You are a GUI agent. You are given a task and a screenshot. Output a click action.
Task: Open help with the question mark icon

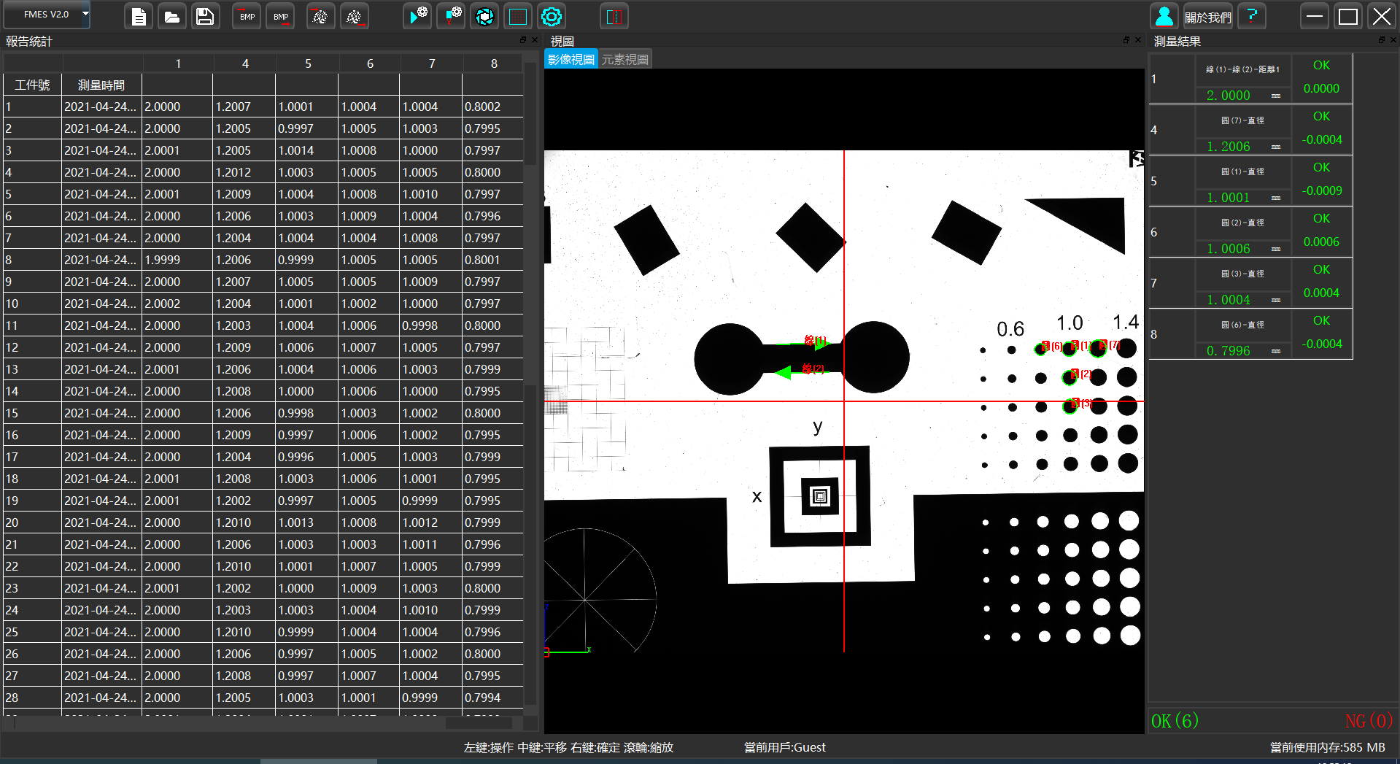coord(1252,17)
